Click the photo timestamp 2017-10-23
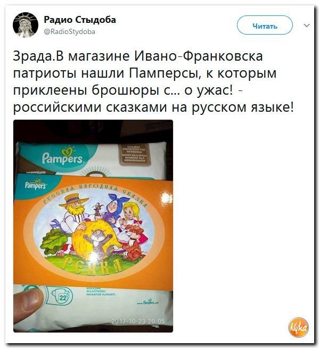Image resolution: width=320 pixels, height=349 pixels. tap(138, 321)
